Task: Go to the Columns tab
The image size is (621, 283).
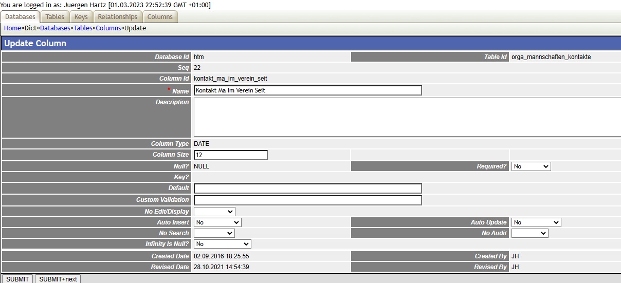Action: pyautogui.click(x=160, y=17)
